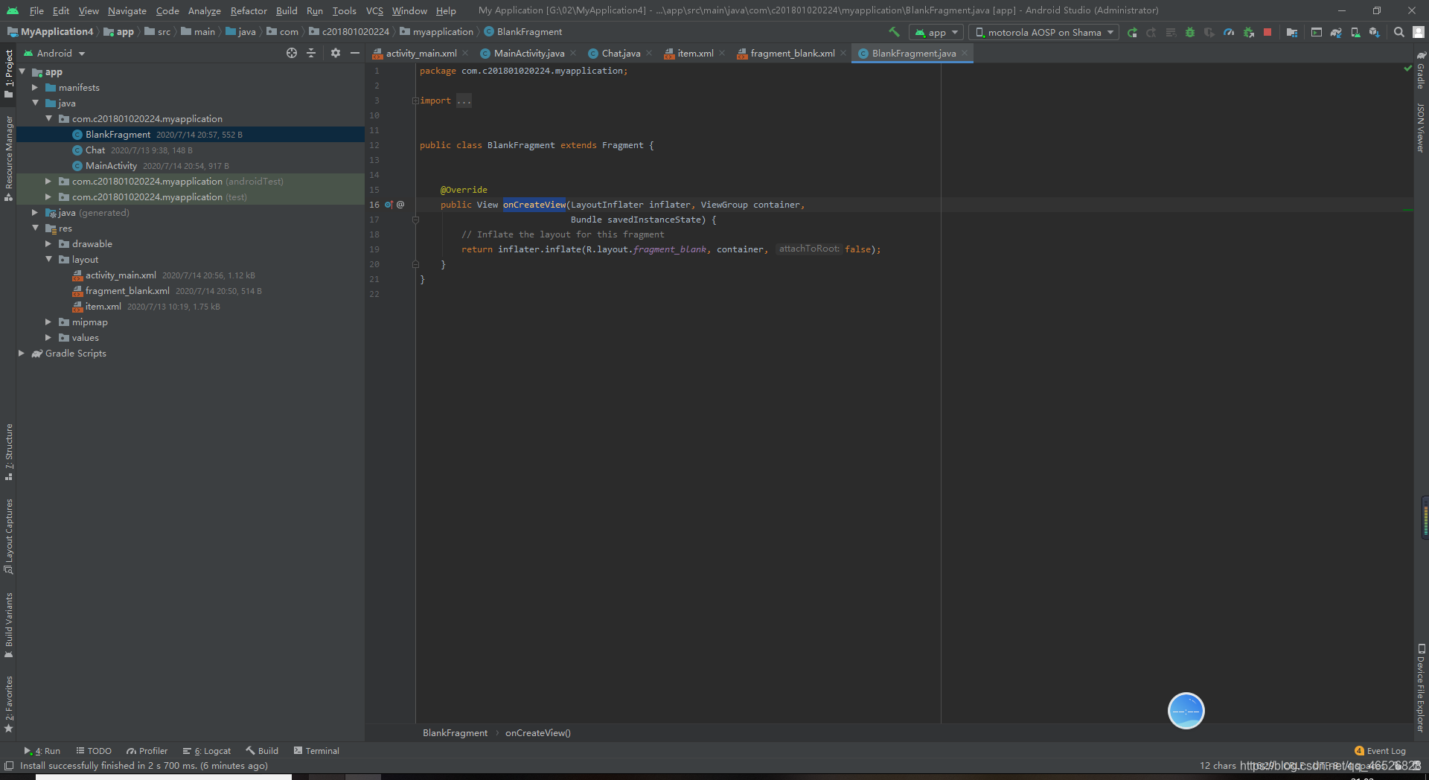Open the AVD Manager icon
This screenshot has width=1429, height=780.
(1355, 32)
